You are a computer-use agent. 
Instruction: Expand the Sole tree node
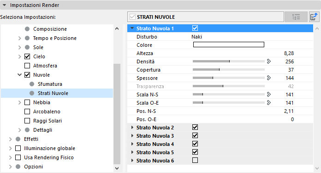tap(19, 47)
